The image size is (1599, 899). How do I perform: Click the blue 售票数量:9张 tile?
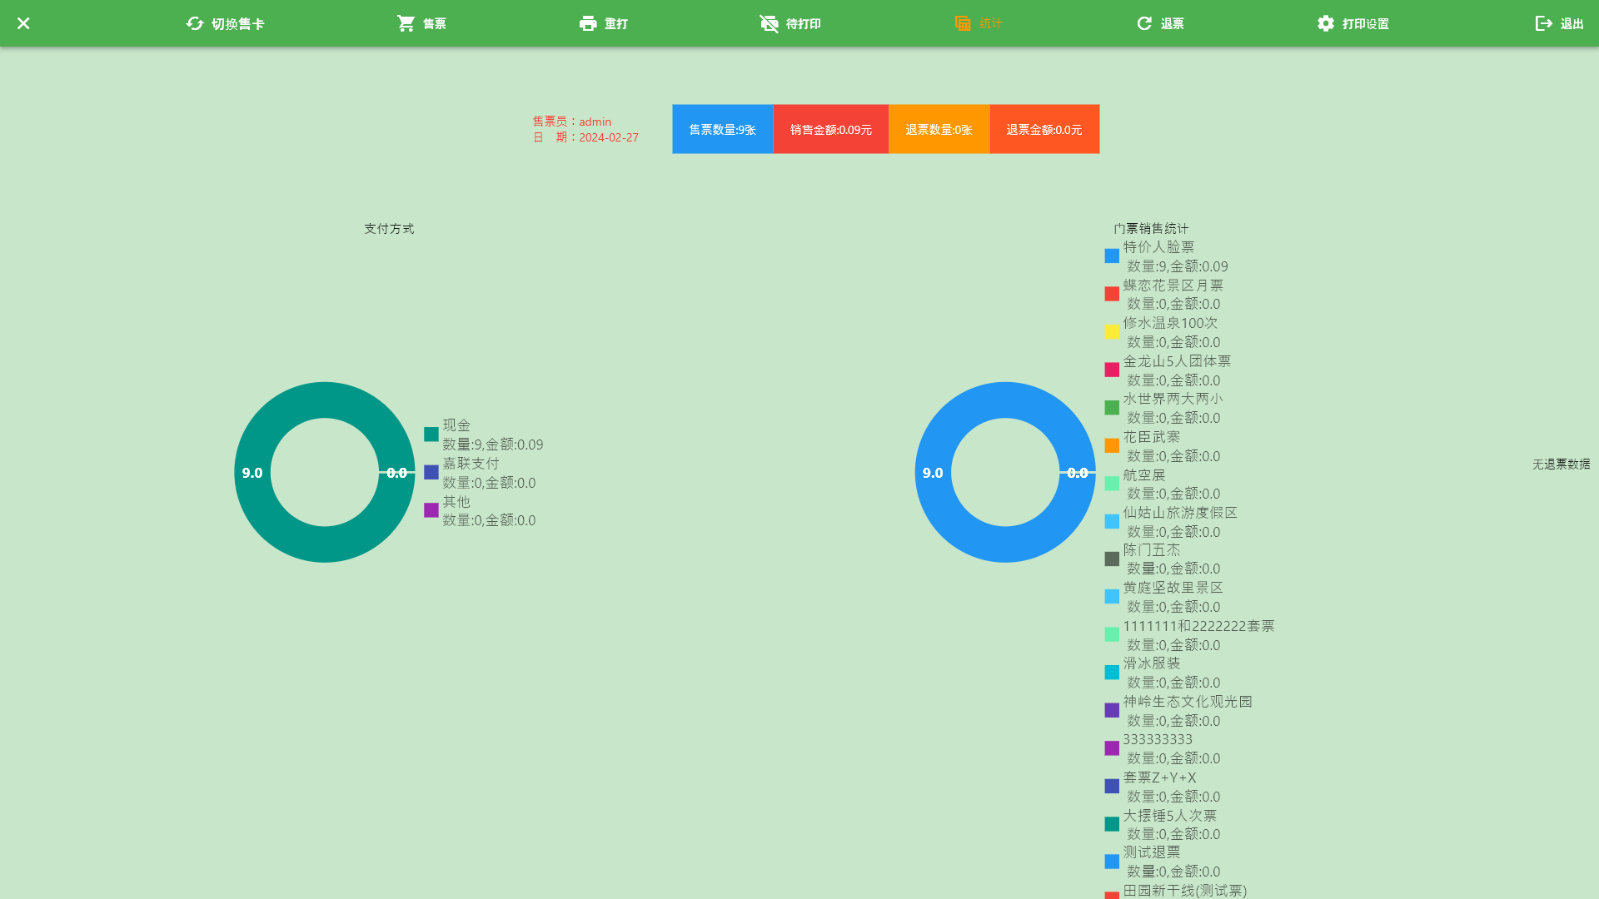[x=722, y=129]
